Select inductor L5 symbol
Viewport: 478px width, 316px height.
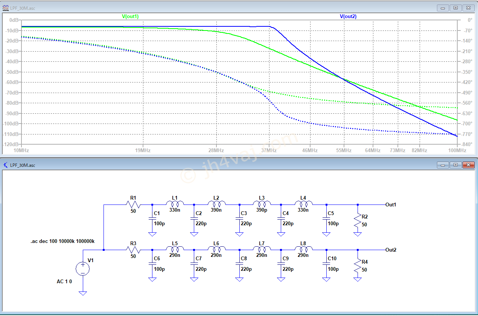pos(175,249)
